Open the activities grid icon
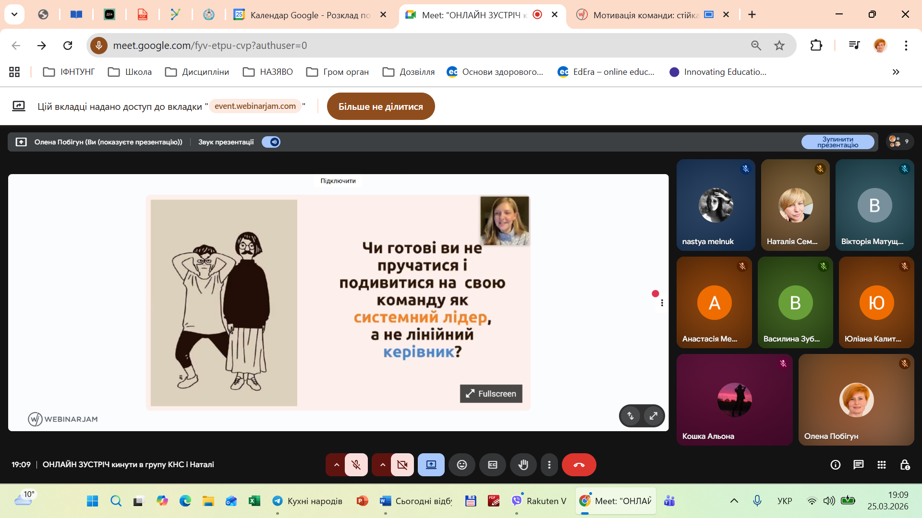 (x=882, y=465)
